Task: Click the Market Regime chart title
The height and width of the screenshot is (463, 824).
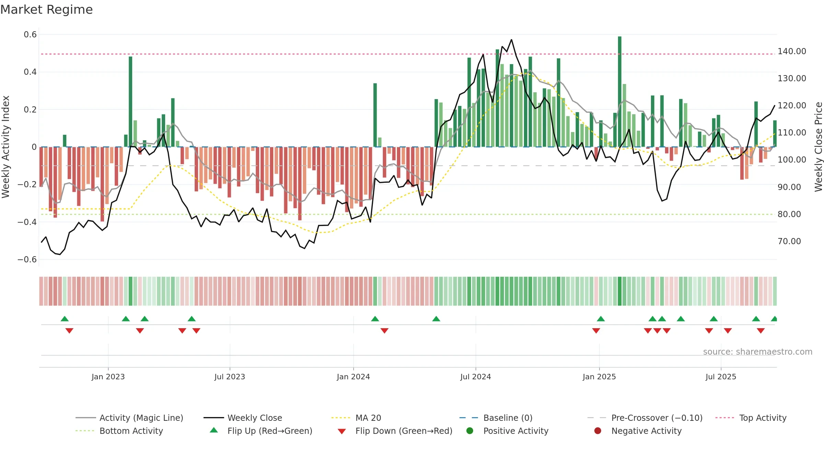Action: (x=47, y=10)
